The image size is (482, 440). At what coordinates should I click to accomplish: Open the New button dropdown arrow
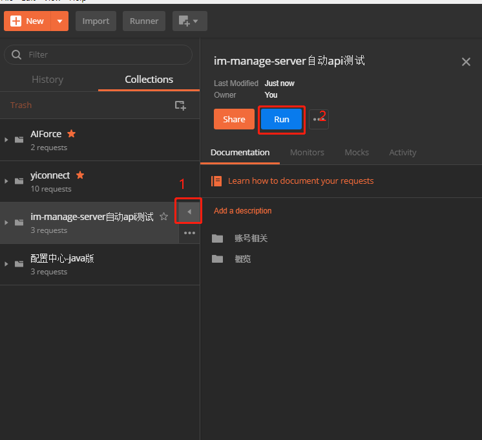(x=60, y=21)
